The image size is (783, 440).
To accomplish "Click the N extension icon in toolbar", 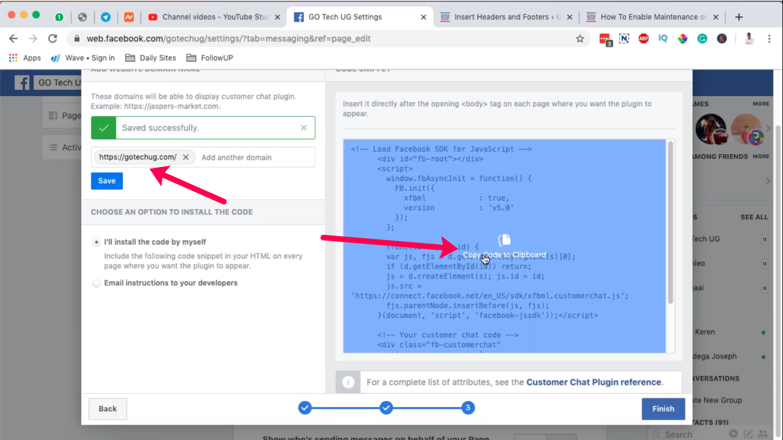I will point(624,39).
